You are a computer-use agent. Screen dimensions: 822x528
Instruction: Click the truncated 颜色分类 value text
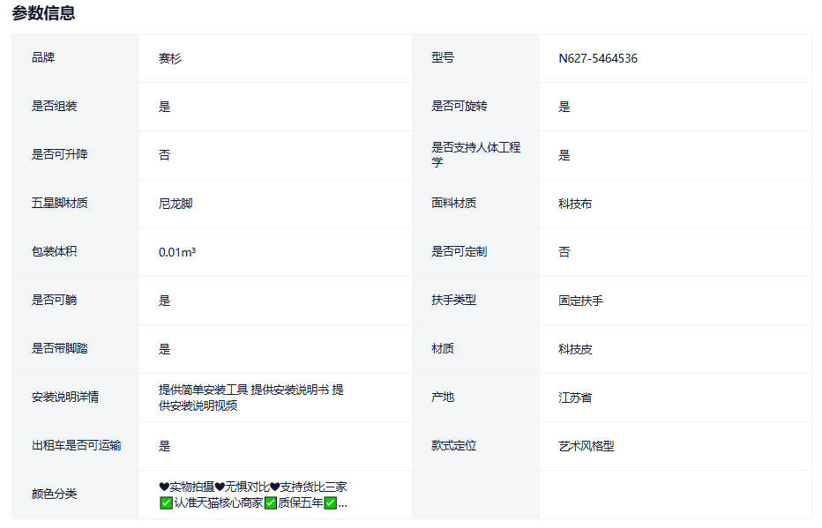click(252, 495)
